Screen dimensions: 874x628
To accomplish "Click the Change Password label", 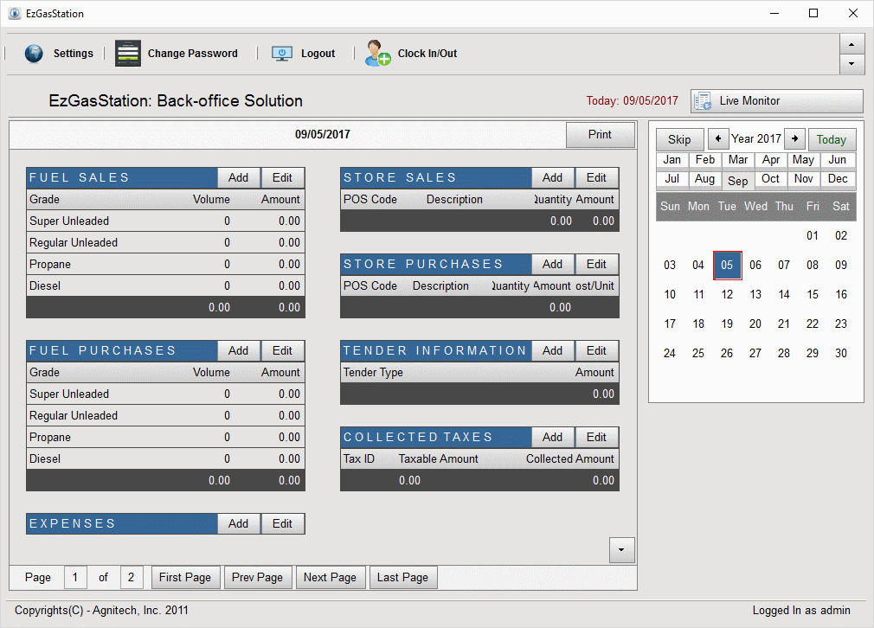I will click(192, 54).
